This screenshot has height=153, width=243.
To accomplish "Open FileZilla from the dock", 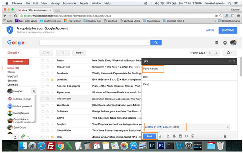I will (51, 146).
